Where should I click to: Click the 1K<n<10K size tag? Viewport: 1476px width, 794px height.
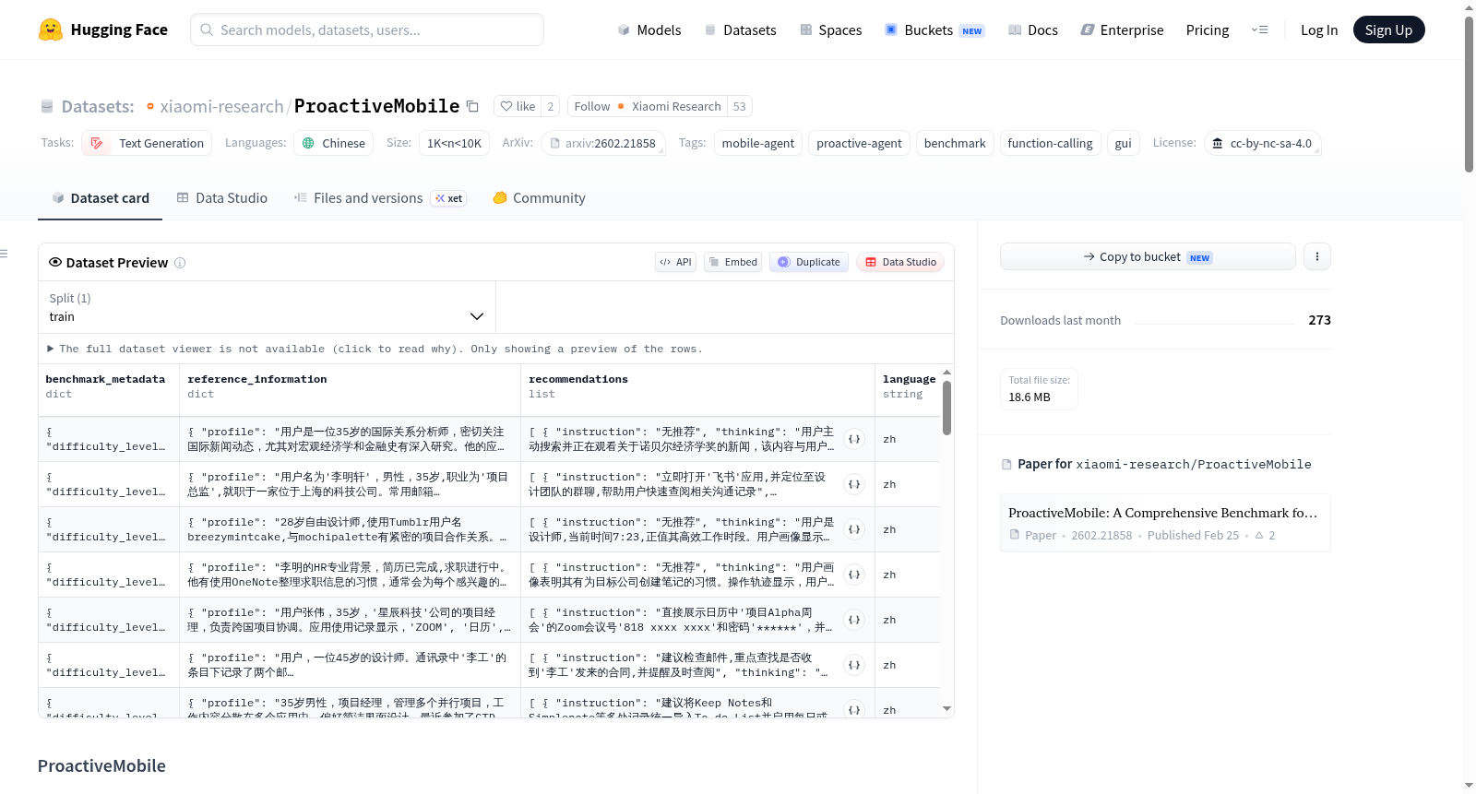(x=454, y=143)
